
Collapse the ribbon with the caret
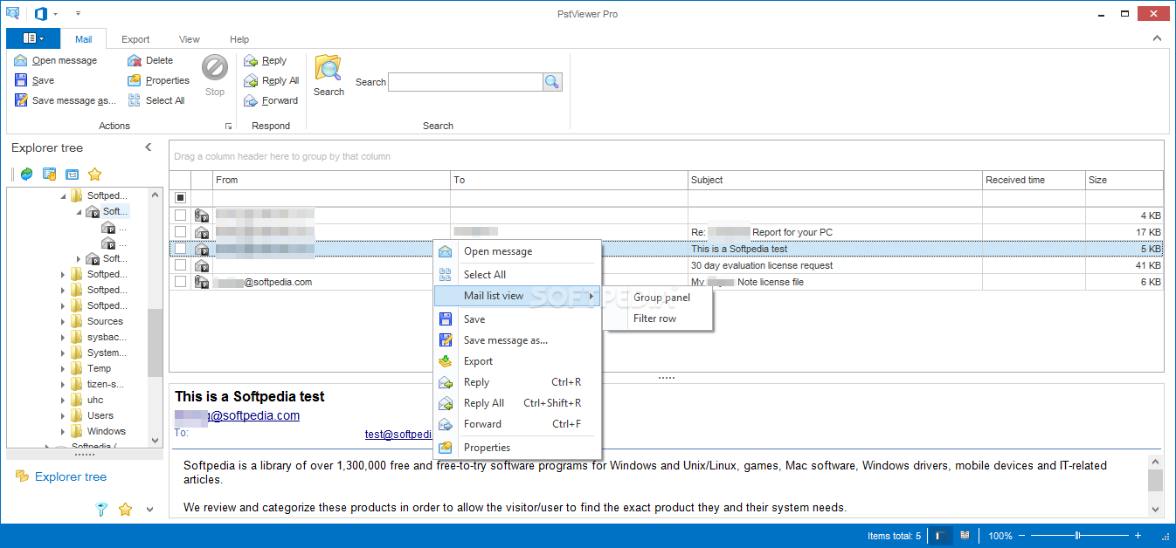point(1158,38)
